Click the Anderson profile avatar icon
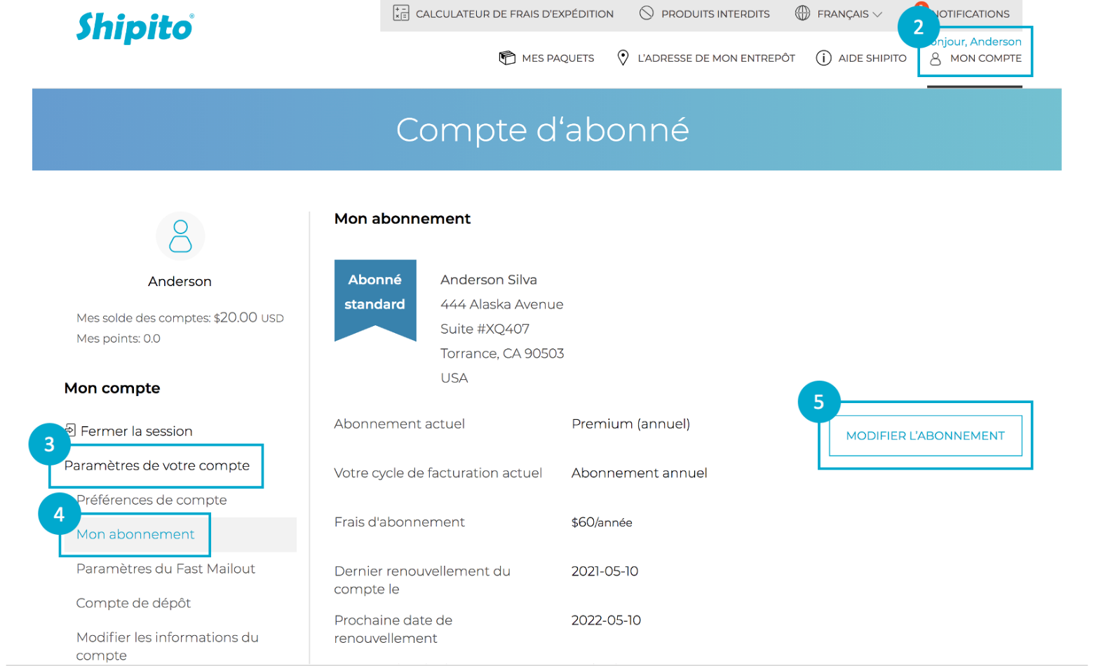 click(x=180, y=236)
